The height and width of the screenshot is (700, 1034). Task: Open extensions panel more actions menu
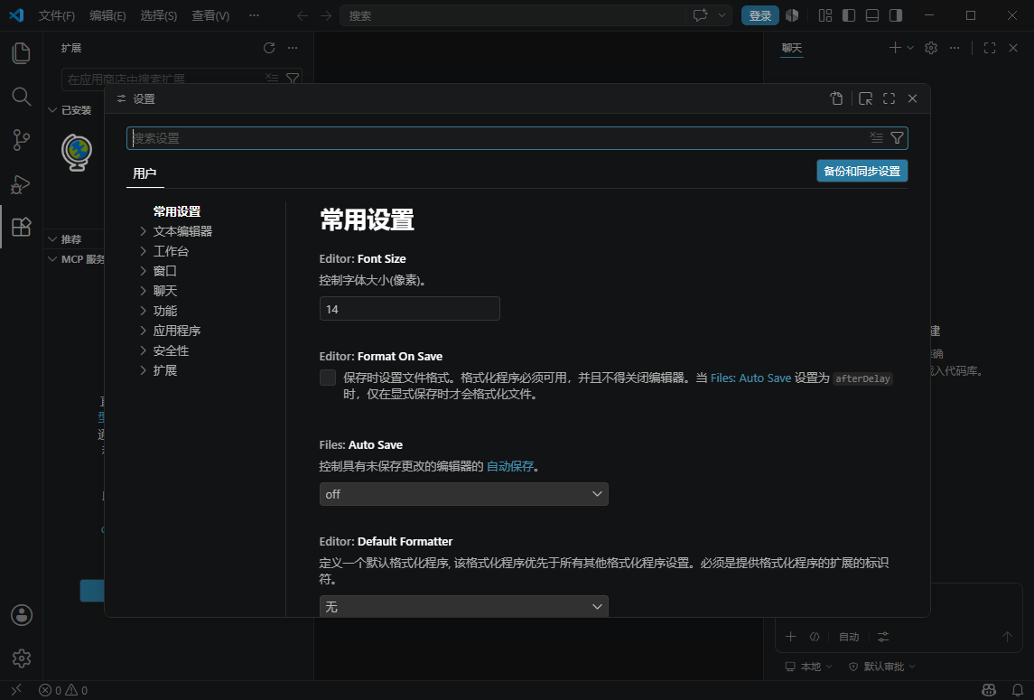point(293,48)
